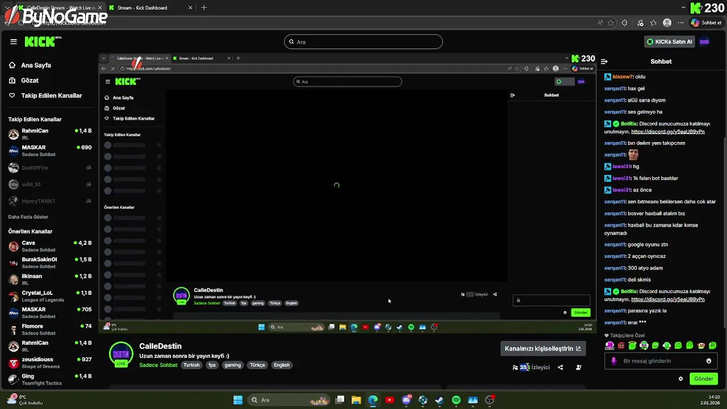This screenshot has width=727, height=409.
Task: Expand Daha Fazla Göster channel list
Action: [28, 217]
